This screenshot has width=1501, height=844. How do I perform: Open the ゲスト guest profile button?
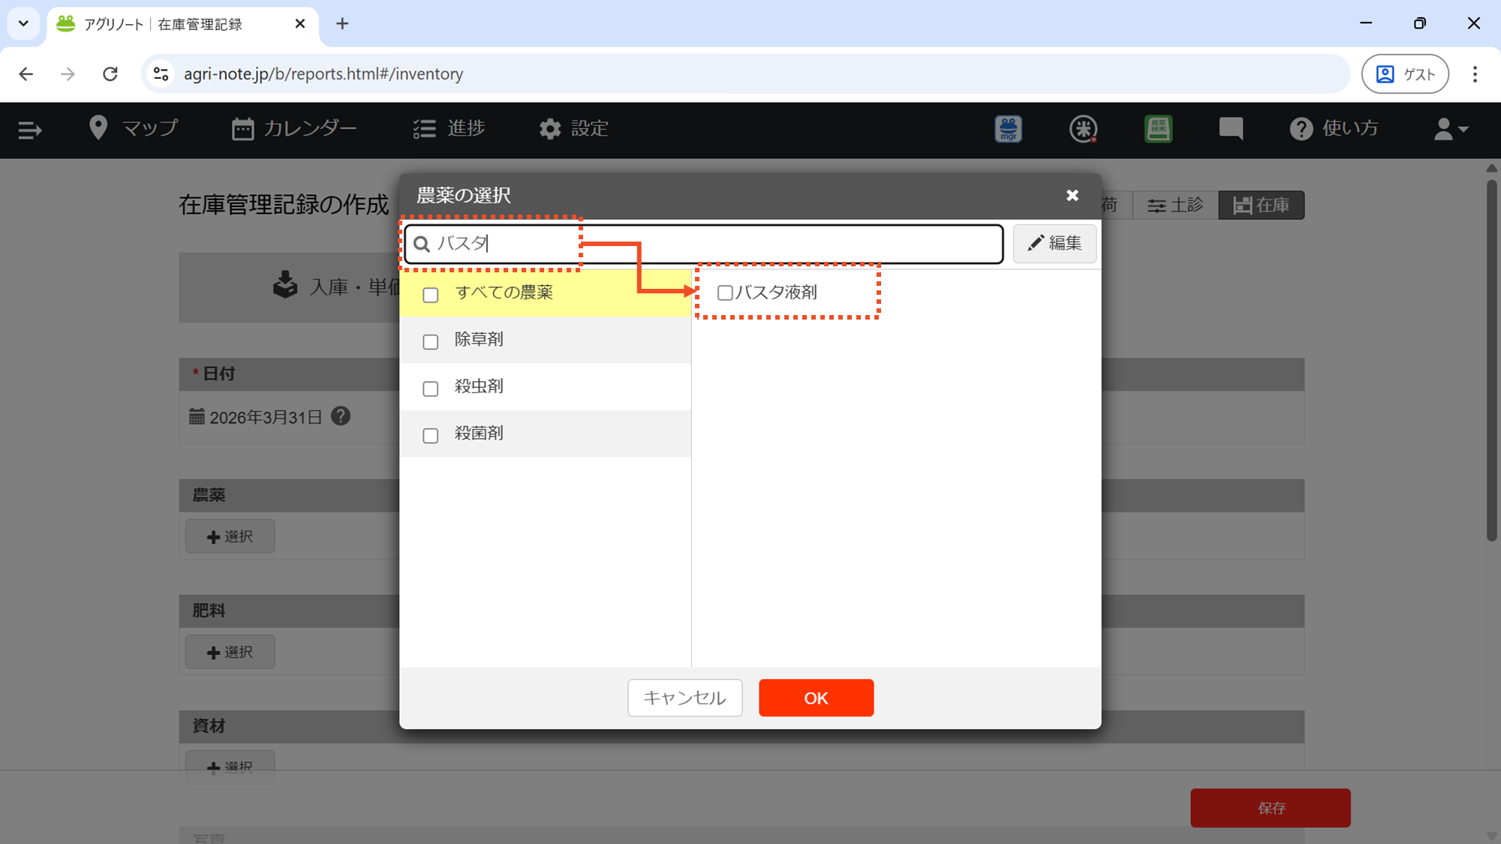point(1405,74)
